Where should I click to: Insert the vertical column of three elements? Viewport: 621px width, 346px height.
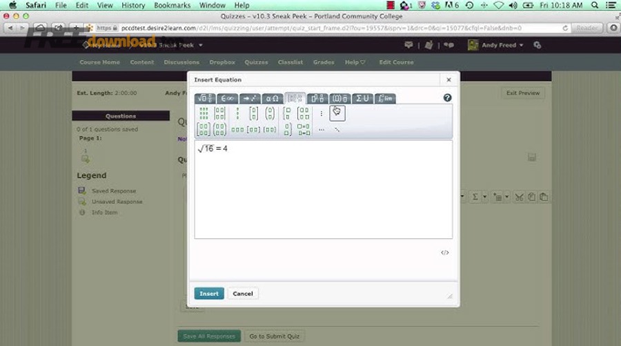pyautogui.click(x=237, y=113)
